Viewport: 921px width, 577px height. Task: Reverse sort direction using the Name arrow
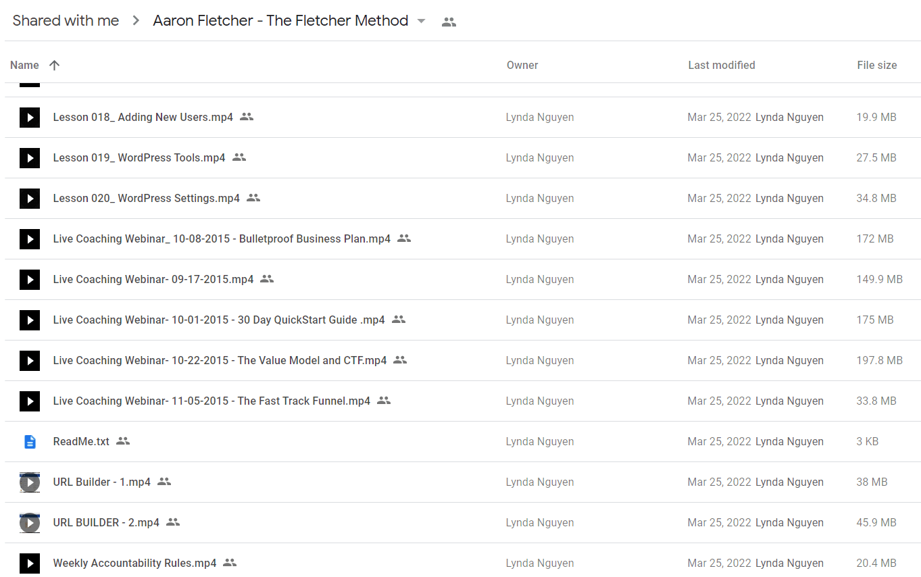55,65
